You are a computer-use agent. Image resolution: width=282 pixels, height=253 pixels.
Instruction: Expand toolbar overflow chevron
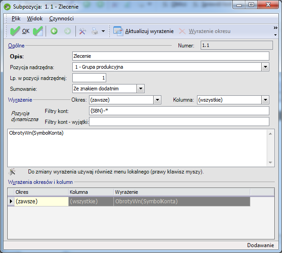pos(275,28)
